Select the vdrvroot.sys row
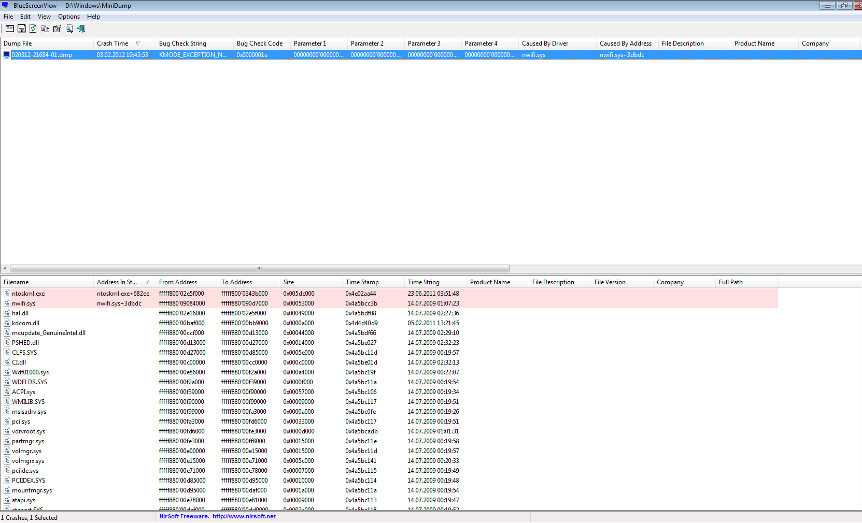 pos(389,431)
